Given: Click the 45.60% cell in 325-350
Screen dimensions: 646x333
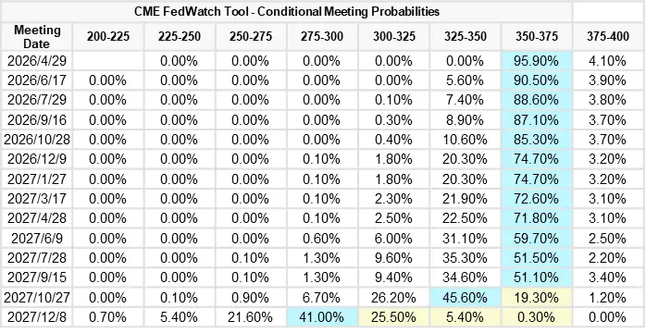Looking at the screenshot, I should 466,297.
